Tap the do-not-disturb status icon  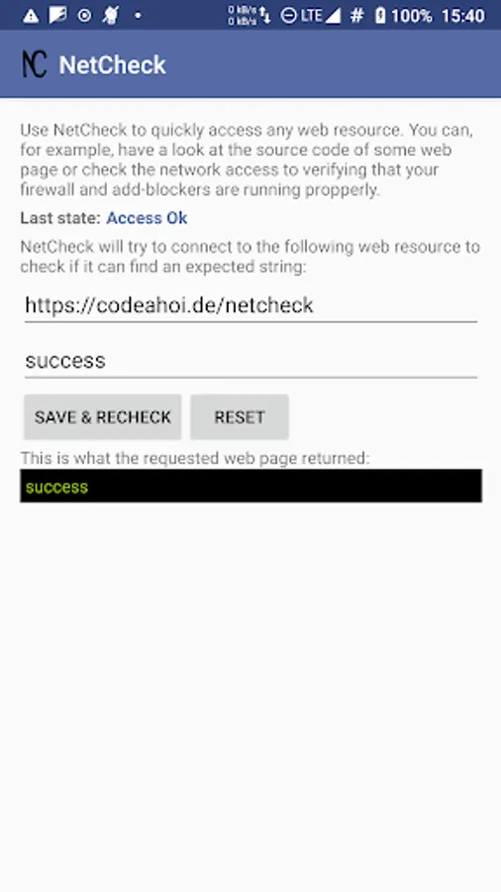[288, 16]
